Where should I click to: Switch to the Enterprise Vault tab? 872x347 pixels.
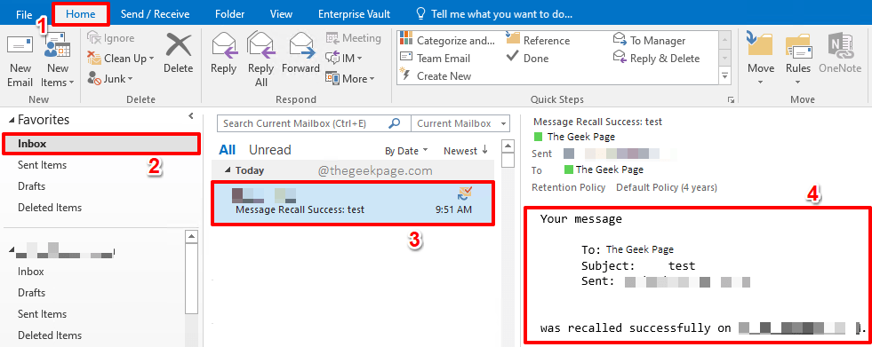click(355, 14)
